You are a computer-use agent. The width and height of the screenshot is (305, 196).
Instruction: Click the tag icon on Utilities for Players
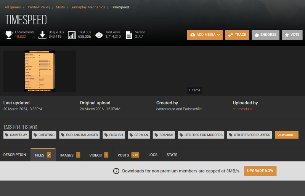coord(231,135)
